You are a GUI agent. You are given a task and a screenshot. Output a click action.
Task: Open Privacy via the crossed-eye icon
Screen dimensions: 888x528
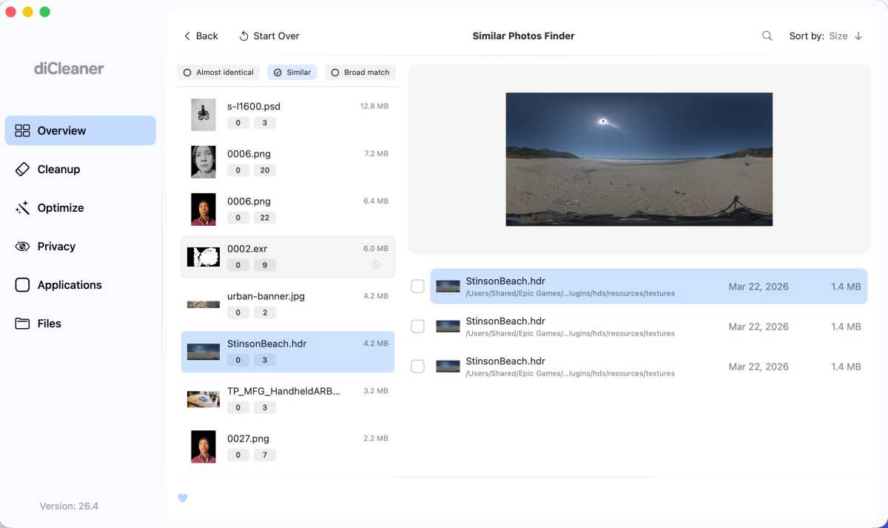click(22, 246)
